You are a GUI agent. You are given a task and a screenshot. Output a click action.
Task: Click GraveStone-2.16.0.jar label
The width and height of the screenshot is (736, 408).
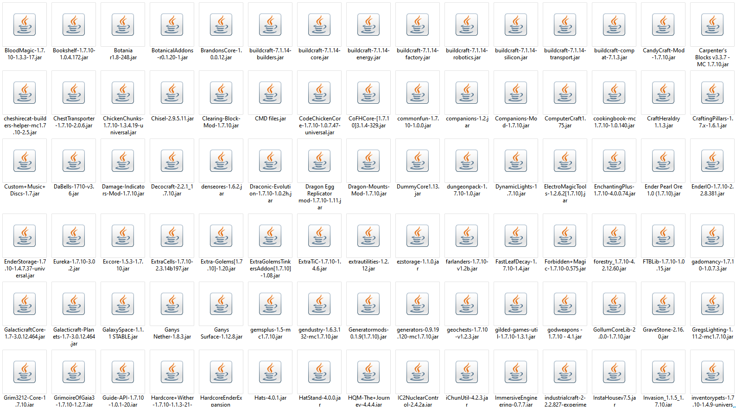[x=663, y=333]
